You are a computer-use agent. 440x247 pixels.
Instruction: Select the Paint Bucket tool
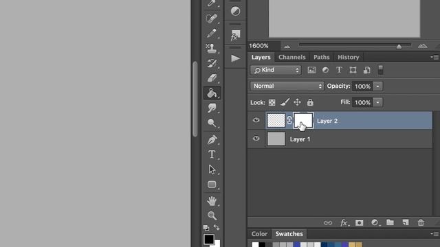pos(212,93)
